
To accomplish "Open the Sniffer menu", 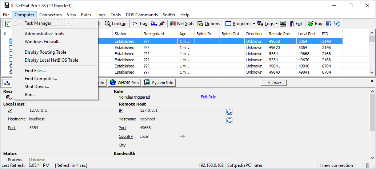I will point(169,15).
